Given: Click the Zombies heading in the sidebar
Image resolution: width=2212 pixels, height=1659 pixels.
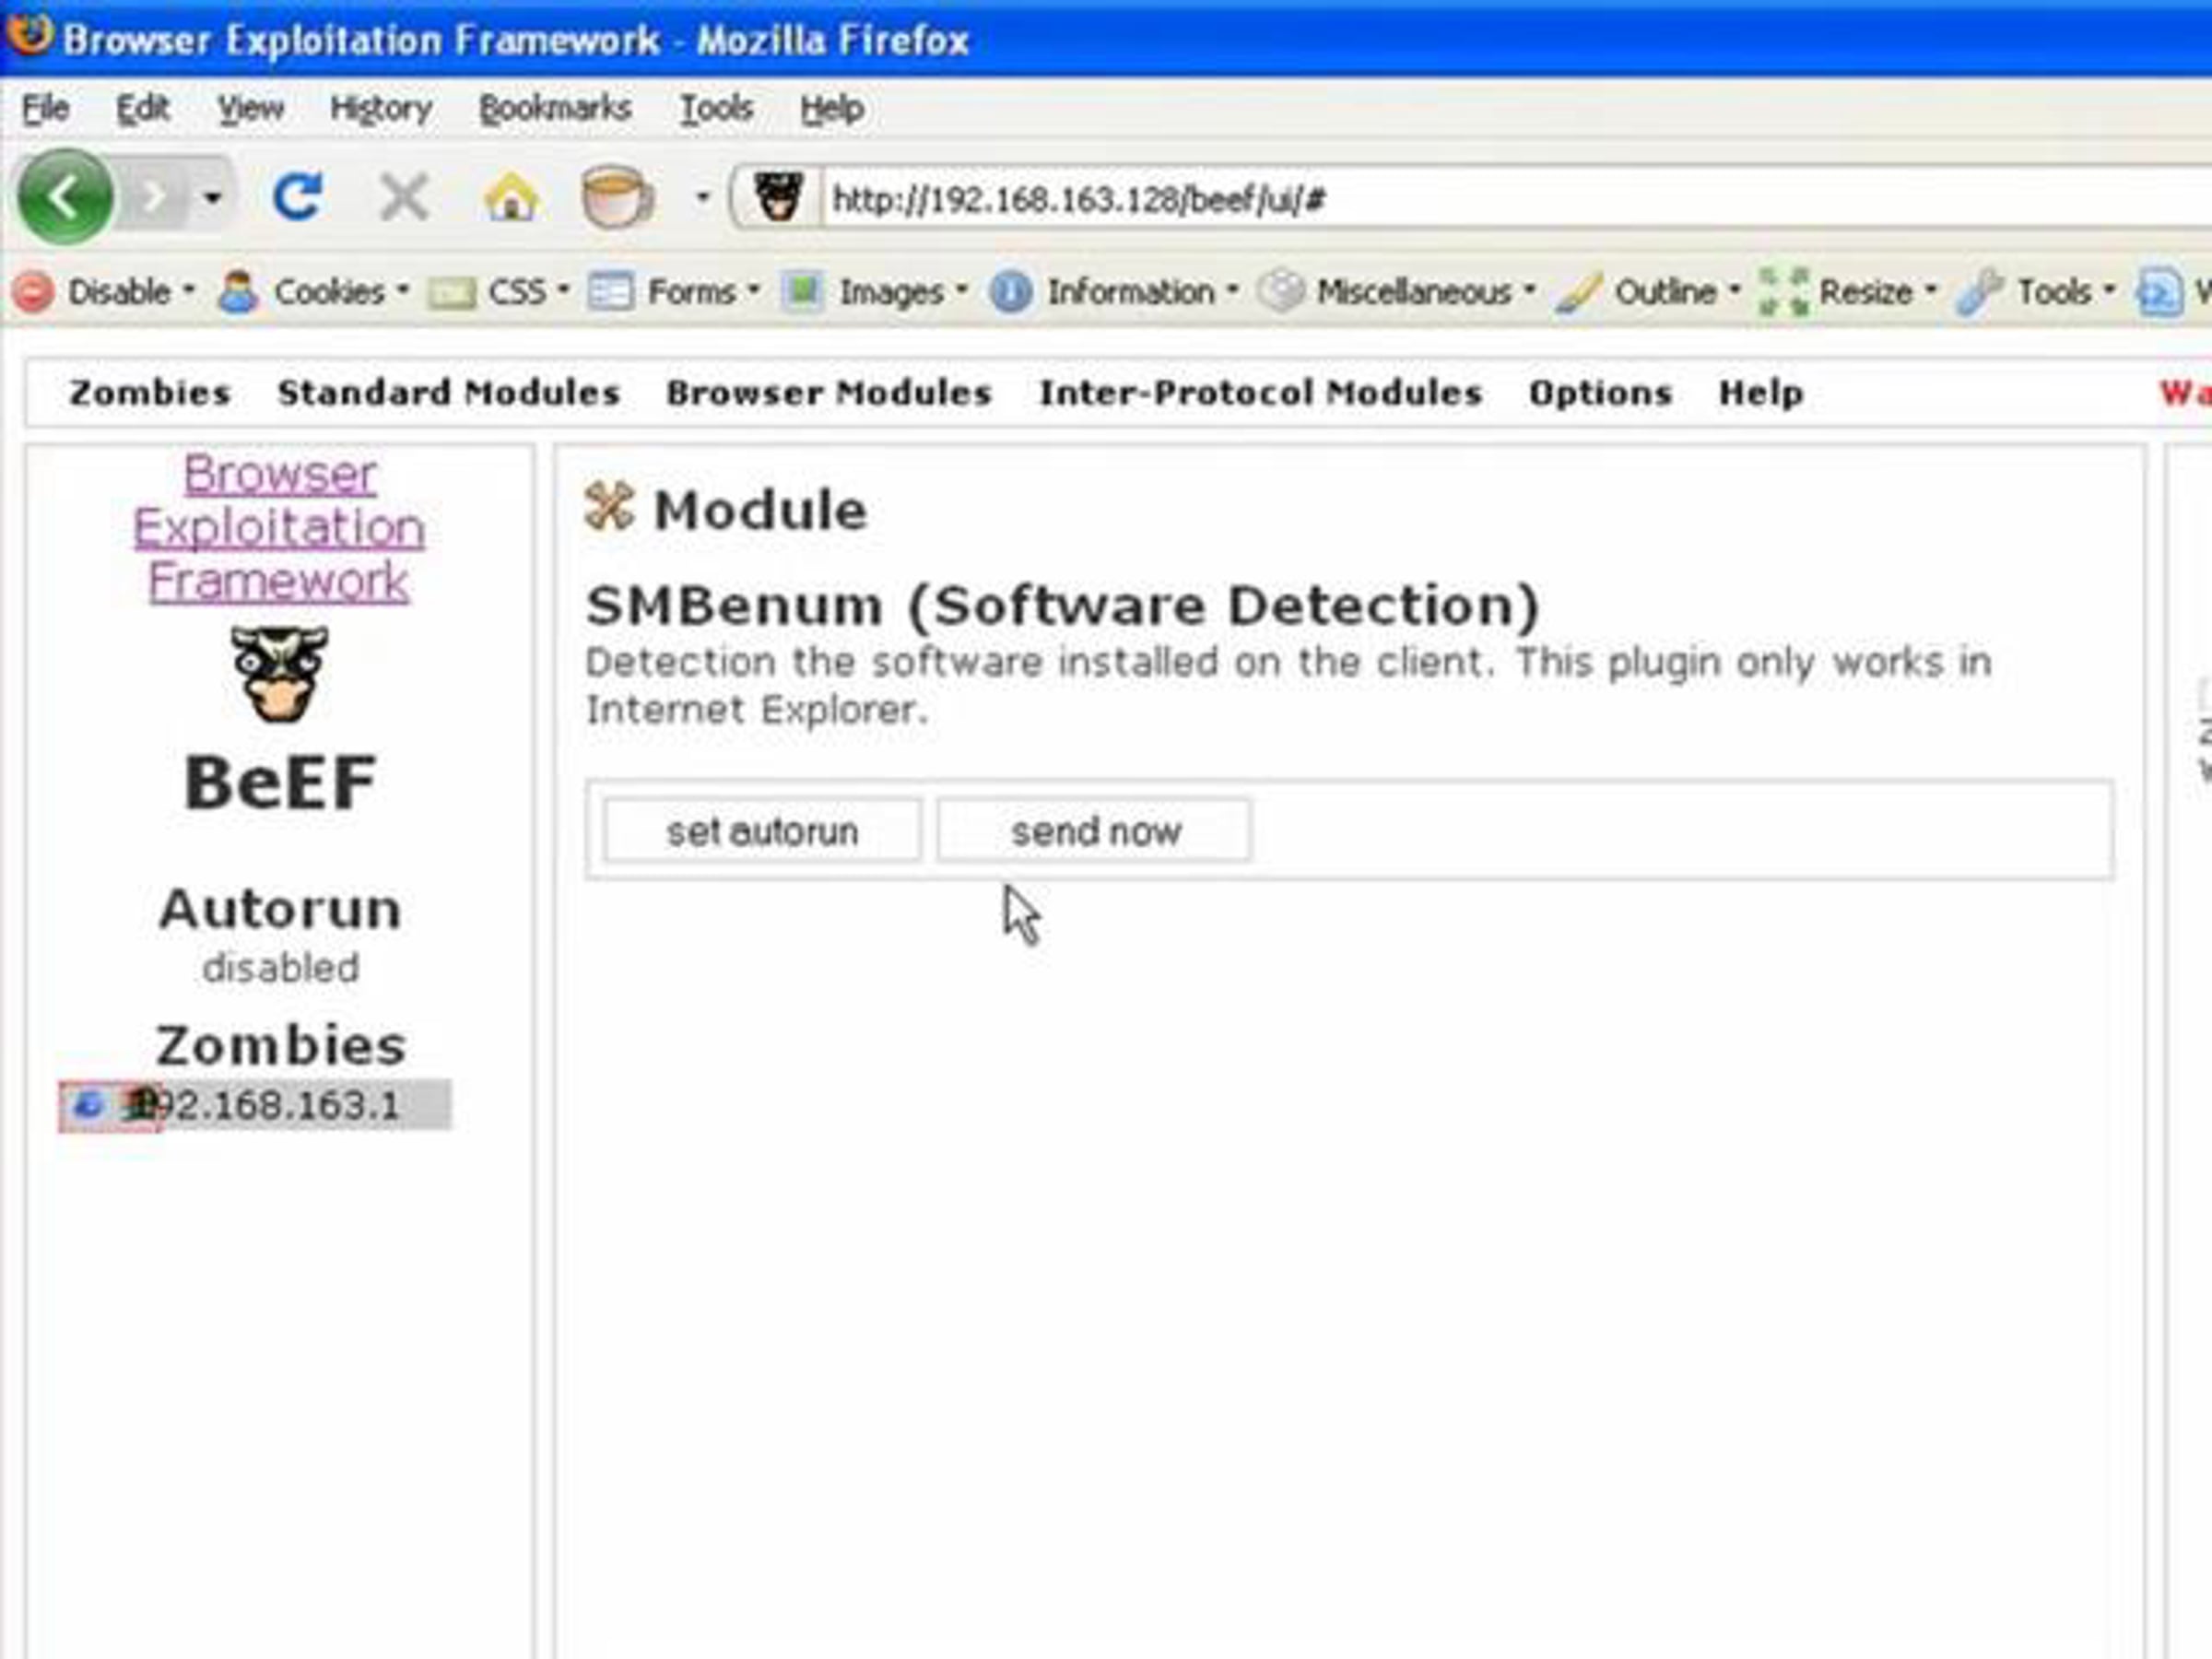Looking at the screenshot, I should [281, 1045].
